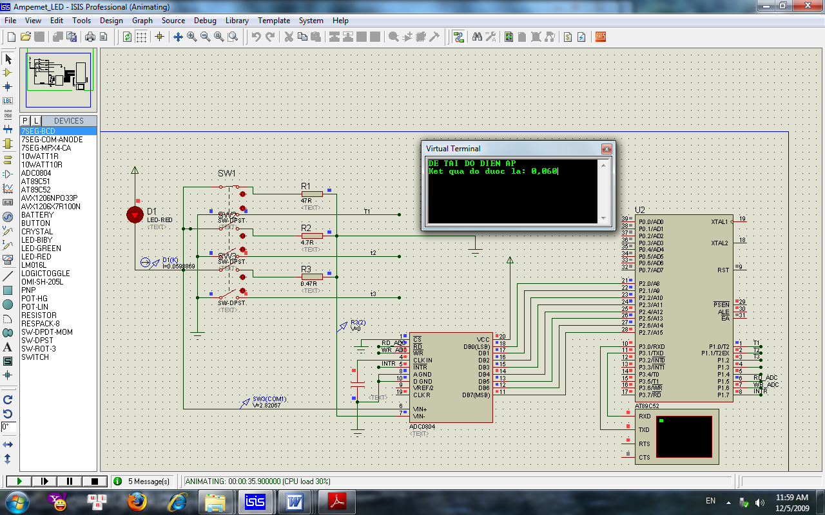
Task: Click the P pick devices button
Action: point(25,121)
